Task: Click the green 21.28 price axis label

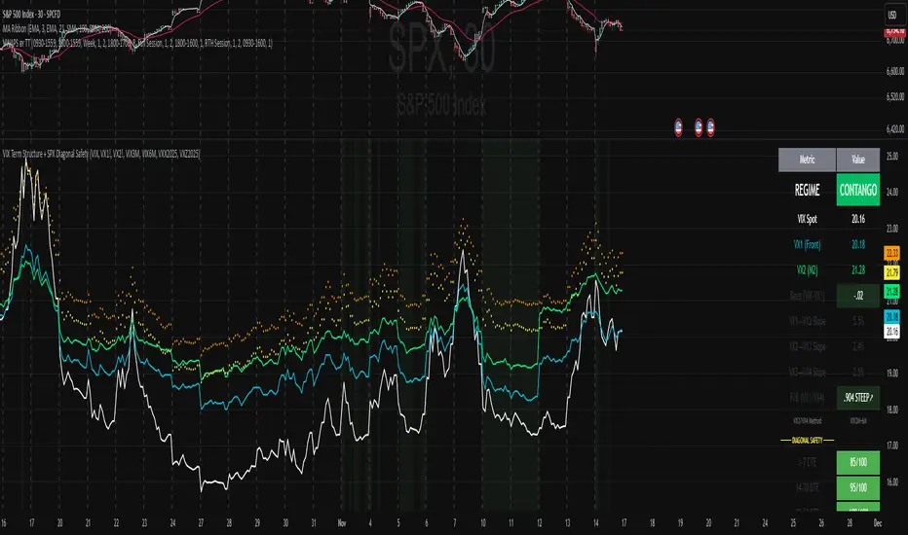Action: [891, 292]
